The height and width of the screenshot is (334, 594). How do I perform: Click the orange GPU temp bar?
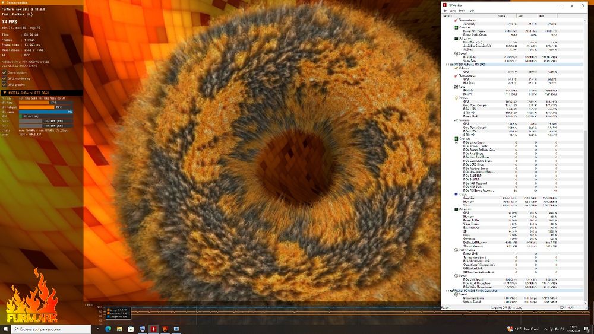click(x=34, y=103)
